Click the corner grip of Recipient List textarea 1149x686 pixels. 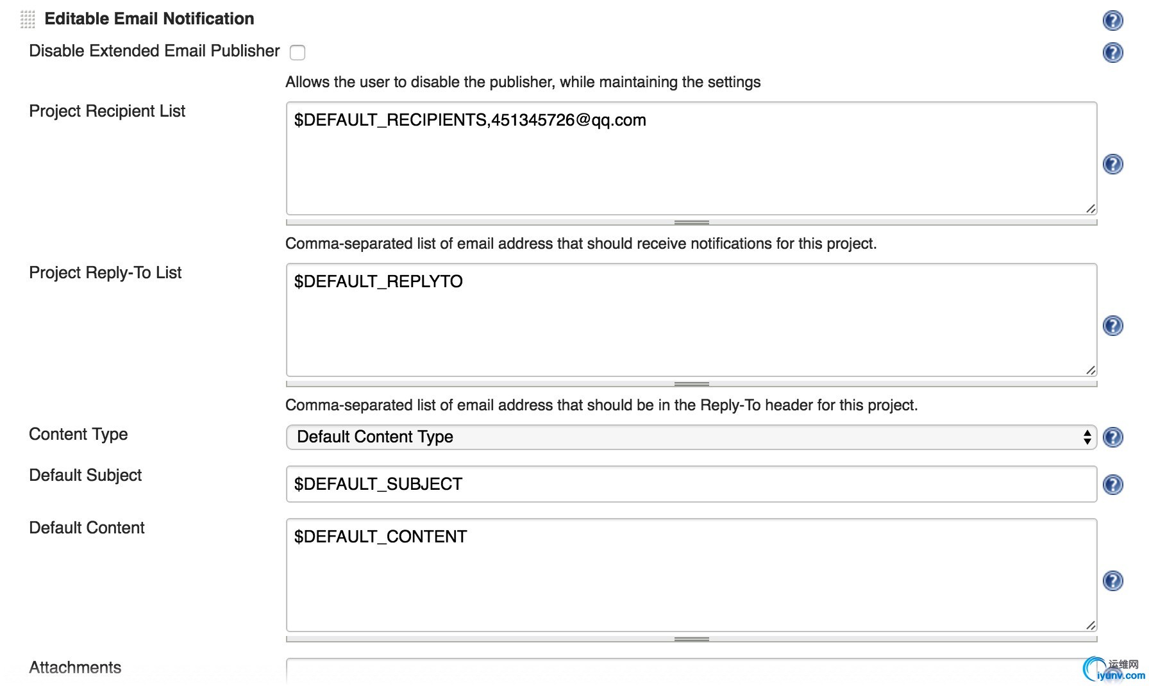(1091, 208)
